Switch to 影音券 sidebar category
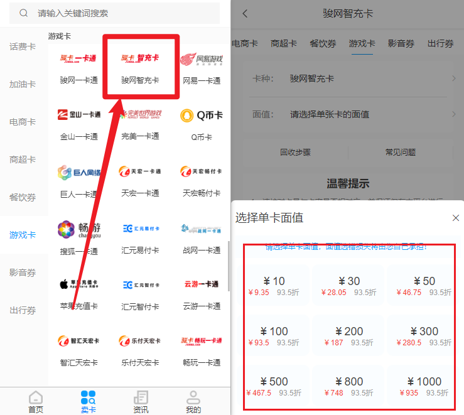Viewport: 464px width, 415px height. point(23,272)
